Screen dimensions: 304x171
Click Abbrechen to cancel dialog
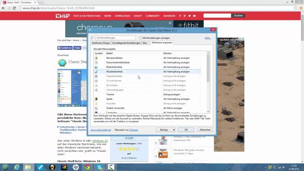(x=205, y=130)
